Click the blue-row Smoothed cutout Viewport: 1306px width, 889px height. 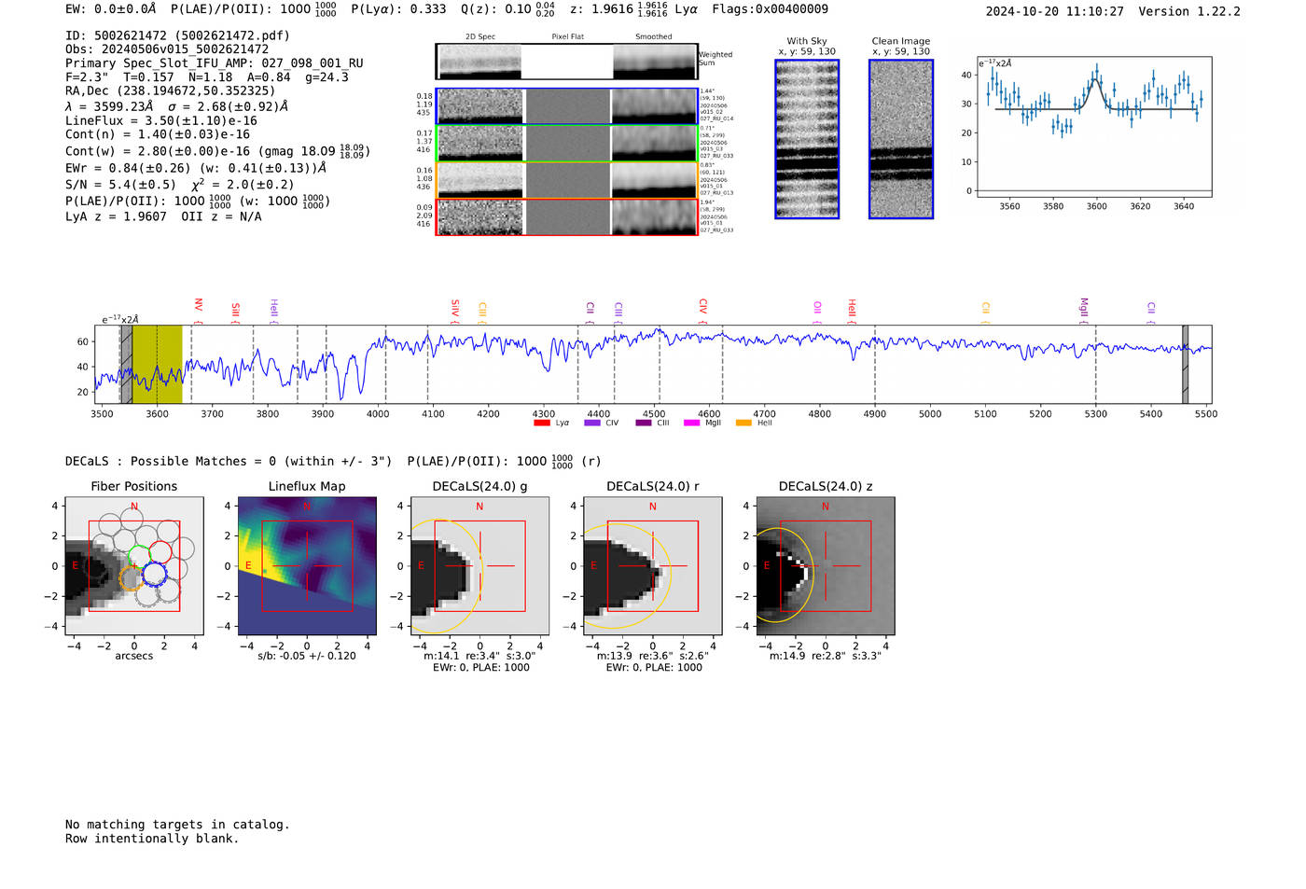(x=655, y=106)
